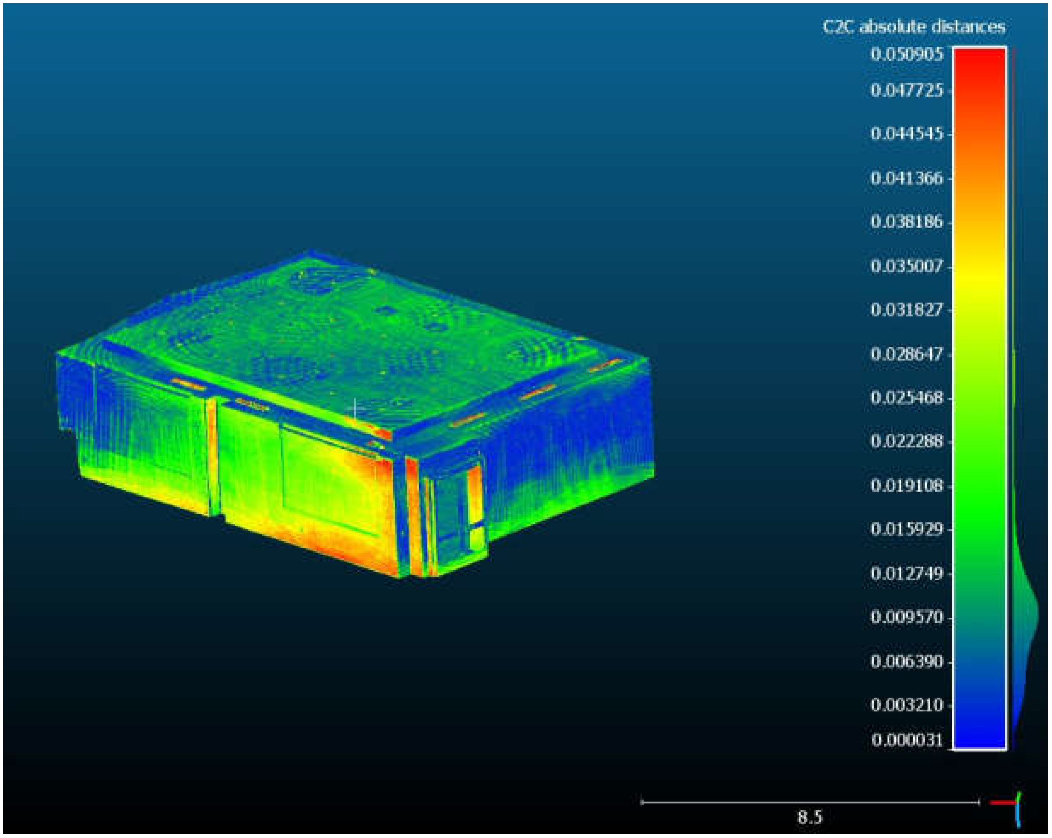Click the 0.009570 scale label

[907, 617]
